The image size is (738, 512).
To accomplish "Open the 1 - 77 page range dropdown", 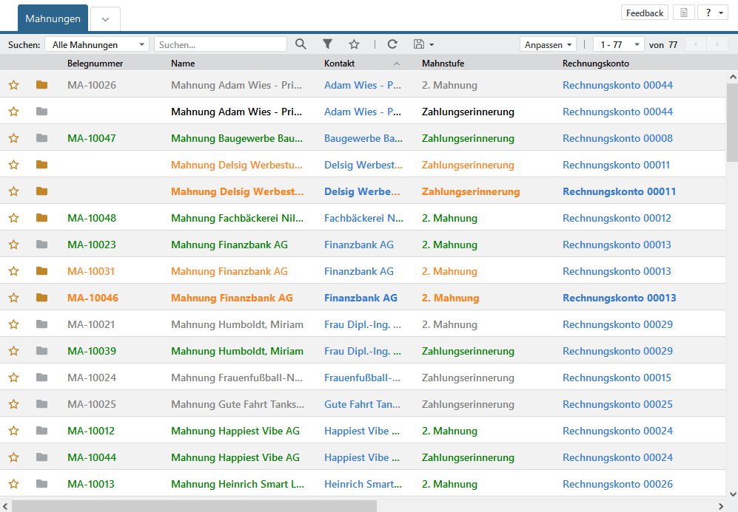I will [x=618, y=45].
